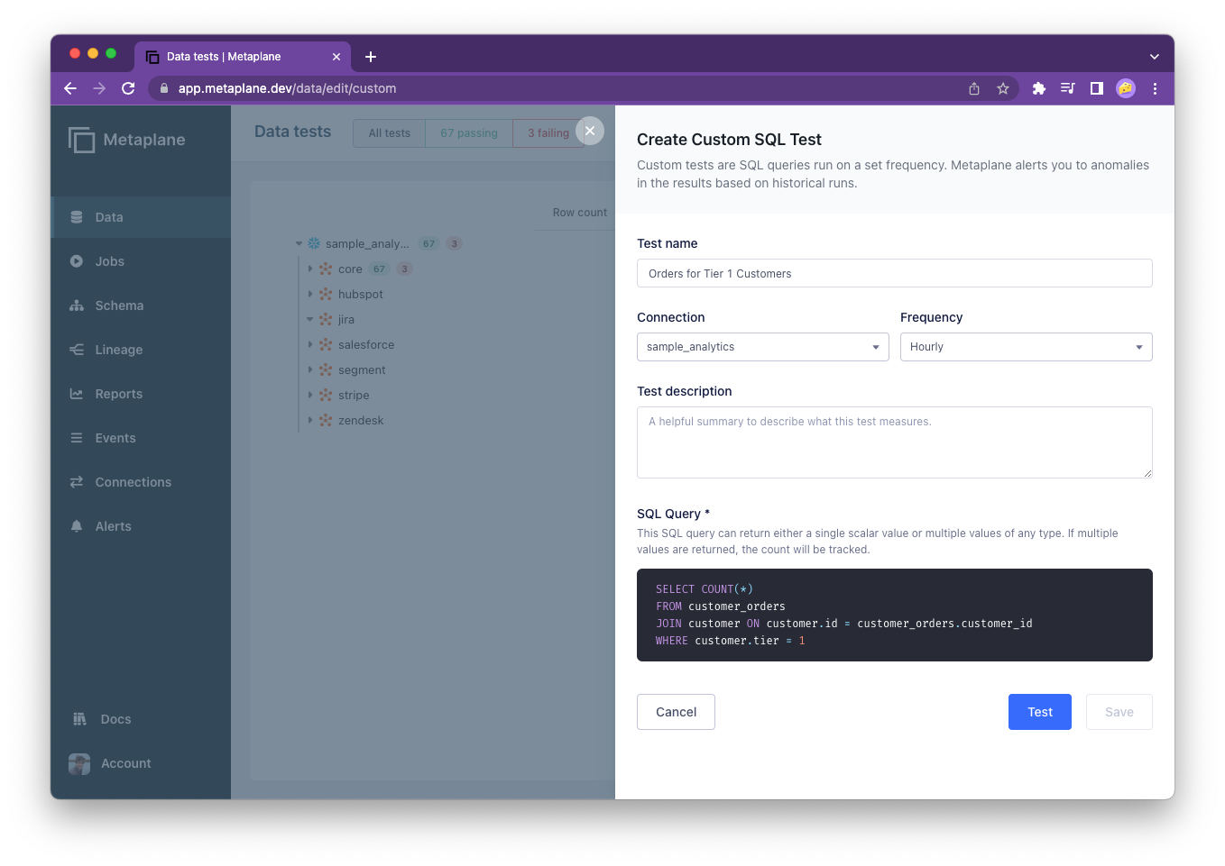
Task: Open Chrome three-dot menu
Action: (1155, 88)
